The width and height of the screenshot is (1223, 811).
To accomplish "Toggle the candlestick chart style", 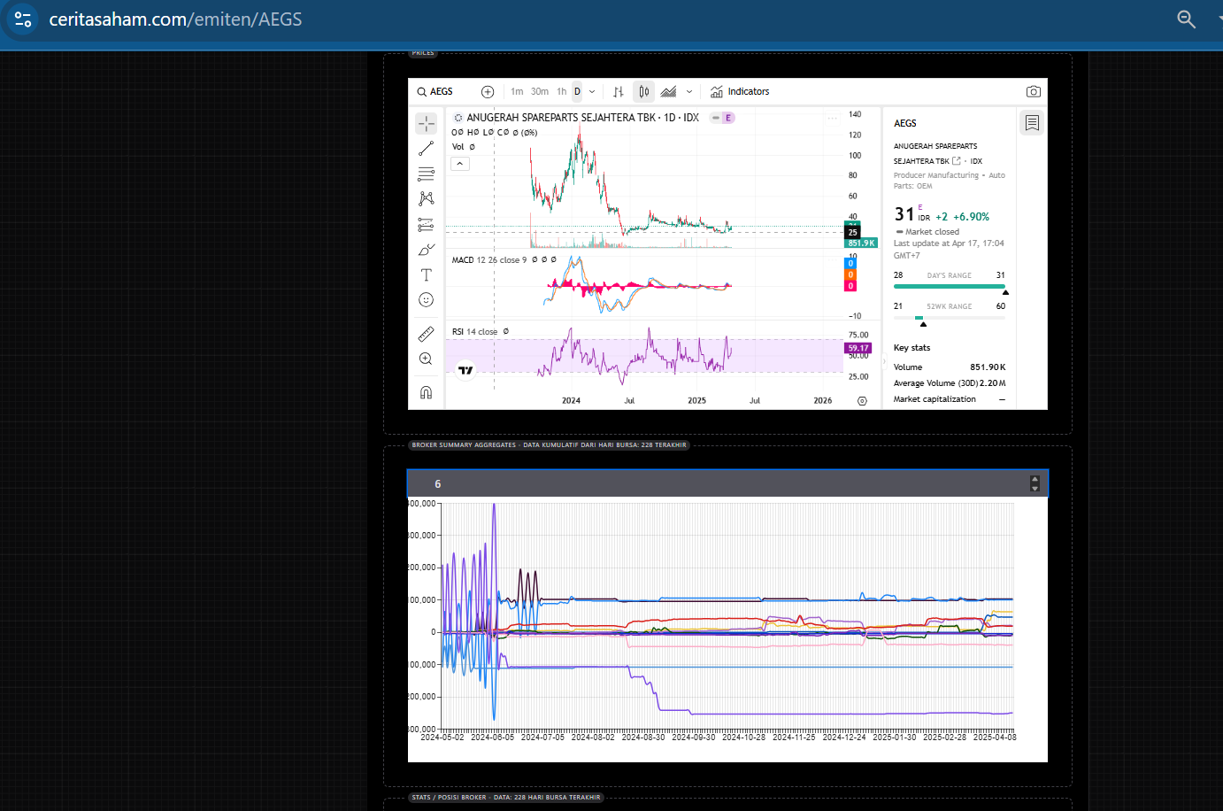I will point(643,91).
